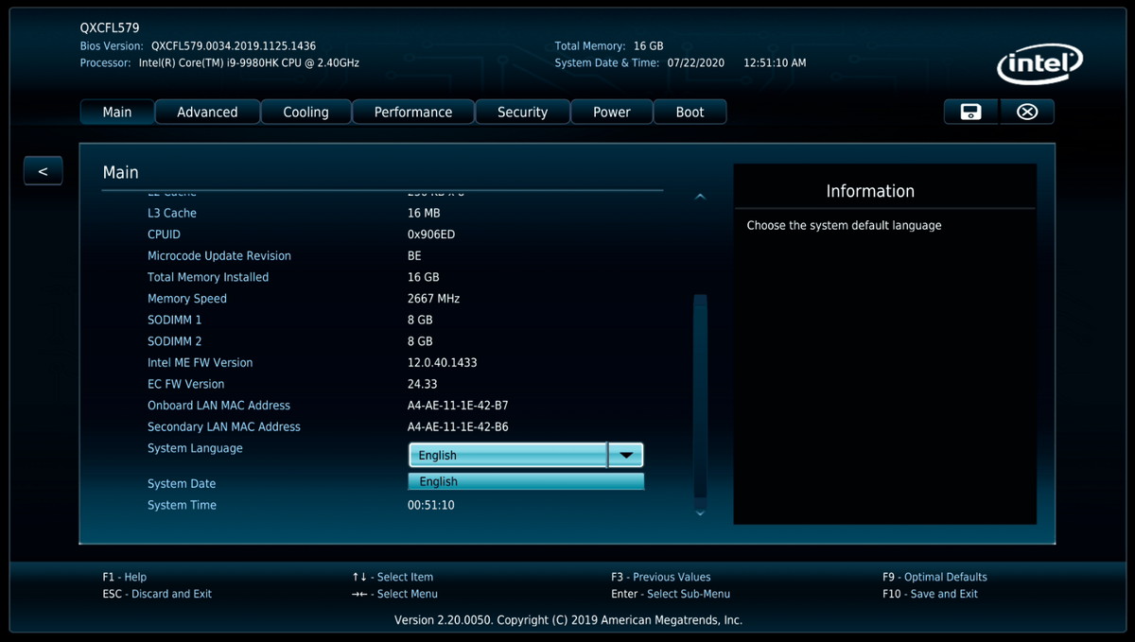Switch to the Power tab
The width and height of the screenshot is (1135, 642).
point(612,112)
